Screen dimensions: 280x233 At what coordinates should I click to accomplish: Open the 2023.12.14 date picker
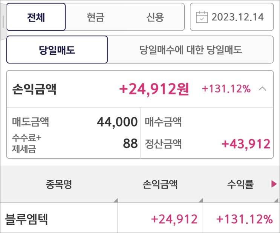[x=237, y=17]
